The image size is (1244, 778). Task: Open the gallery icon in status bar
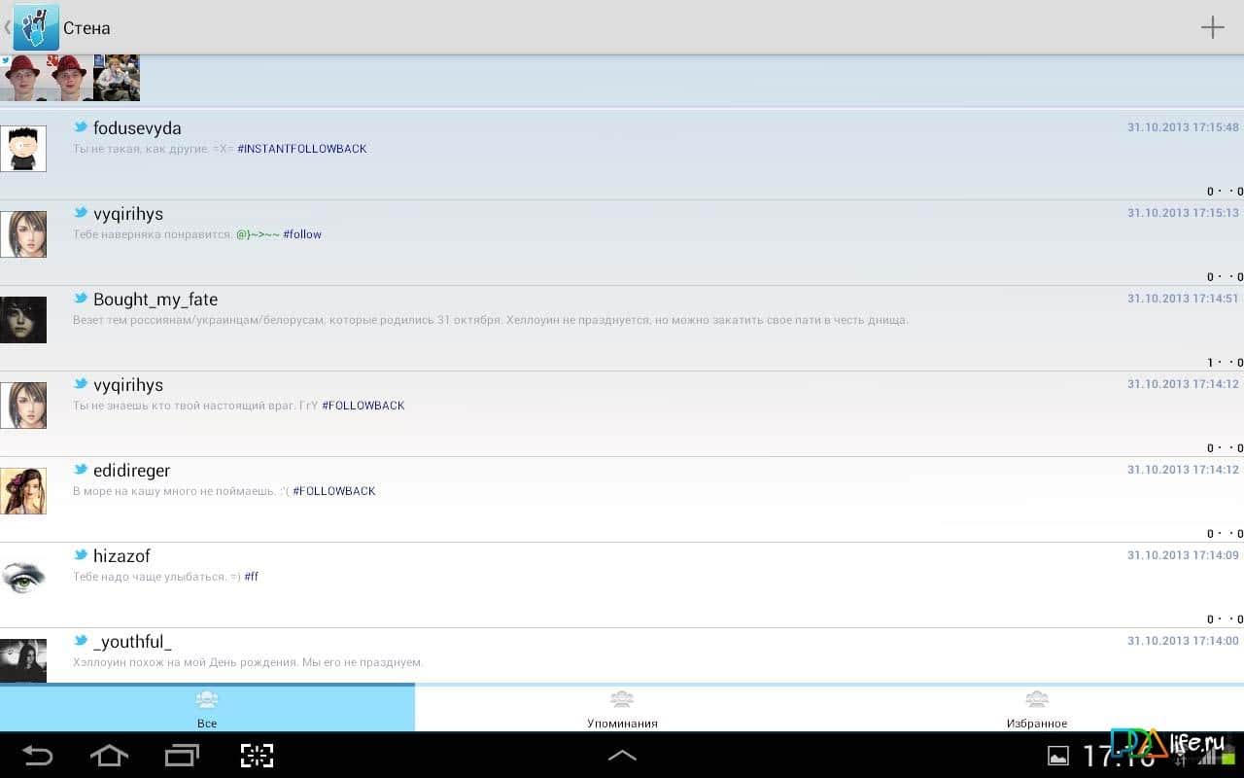[1057, 756]
